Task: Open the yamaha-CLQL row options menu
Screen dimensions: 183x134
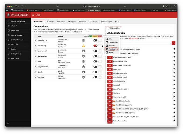Action: pyautogui.click(x=100, y=40)
